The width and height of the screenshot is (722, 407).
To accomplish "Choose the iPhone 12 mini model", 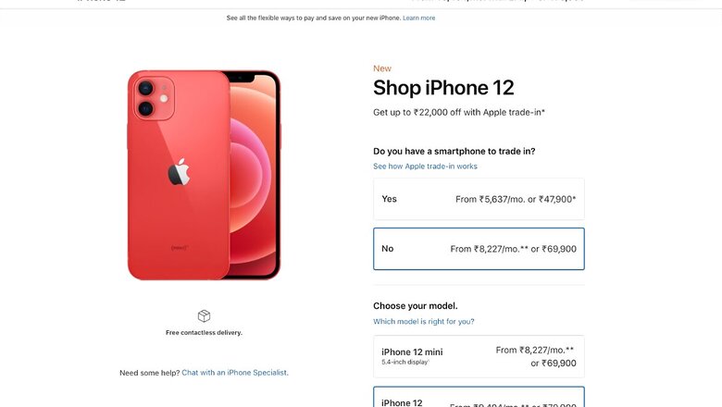I will [x=479, y=356].
